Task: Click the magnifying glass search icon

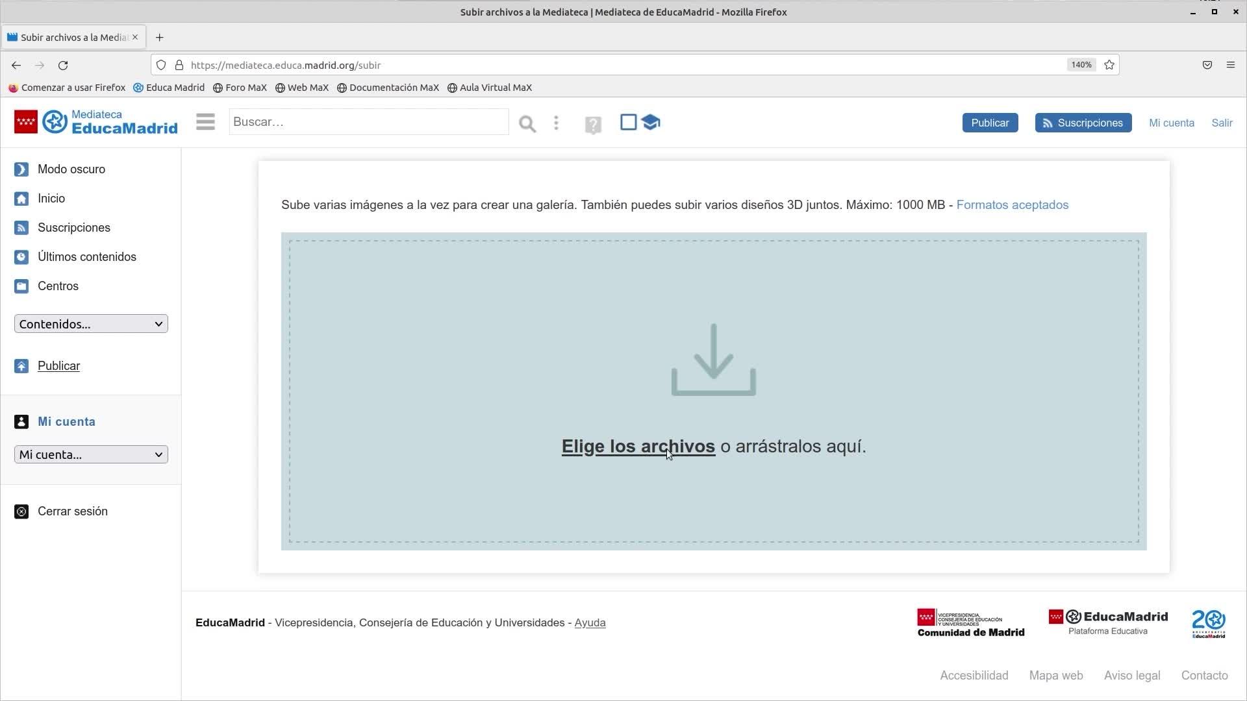Action: [x=527, y=123]
